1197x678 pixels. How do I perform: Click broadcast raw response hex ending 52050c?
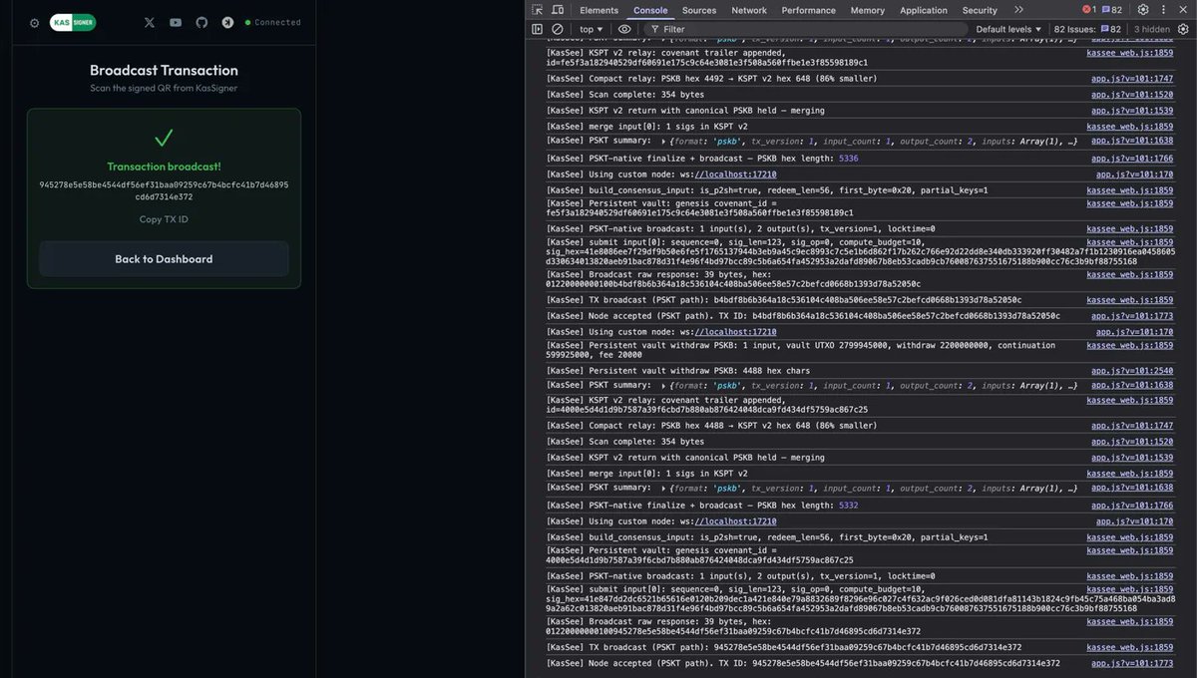coord(733,278)
